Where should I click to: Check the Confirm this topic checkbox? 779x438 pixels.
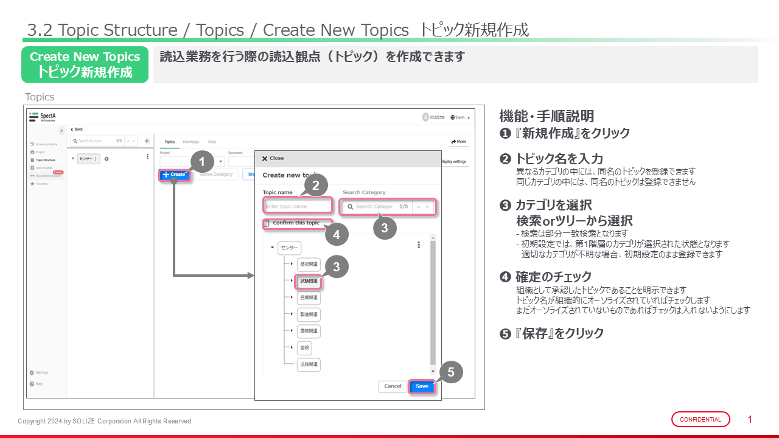pos(267,224)
